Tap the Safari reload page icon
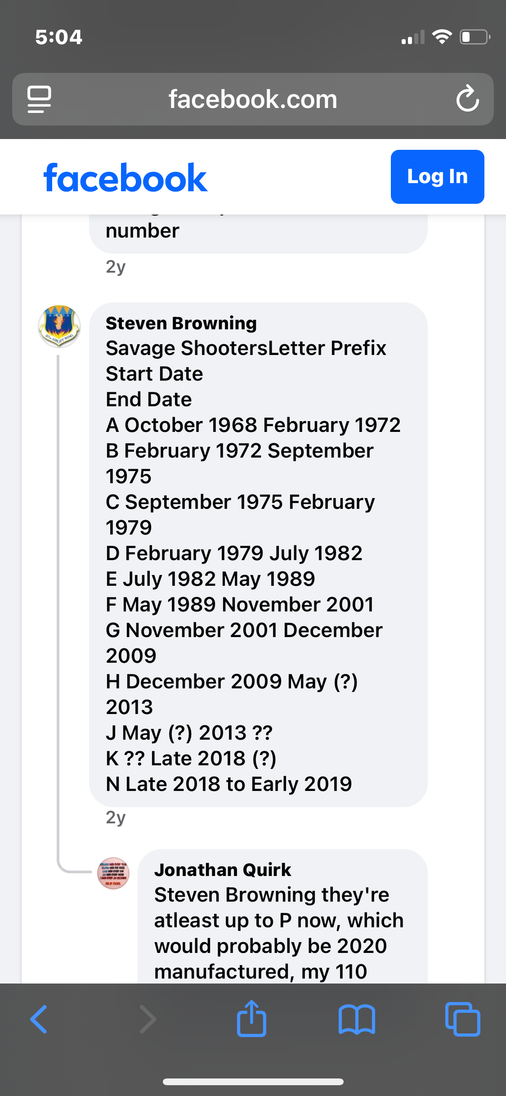Screen dimensions: 506x1096 pos(467,99)
